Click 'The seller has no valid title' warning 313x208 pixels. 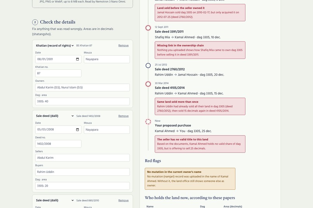(x=200, y=144)
